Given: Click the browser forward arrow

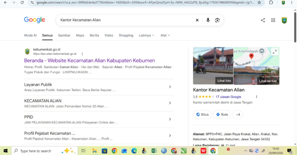Looking at the screenshot, I should pos(14,2).
